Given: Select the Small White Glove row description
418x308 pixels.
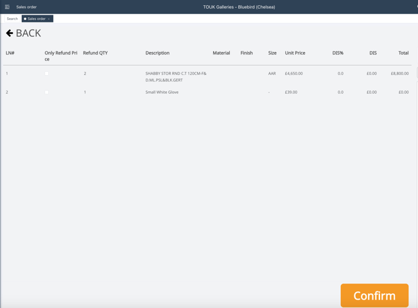Looking at the screenshot, I should coord(162,92).
